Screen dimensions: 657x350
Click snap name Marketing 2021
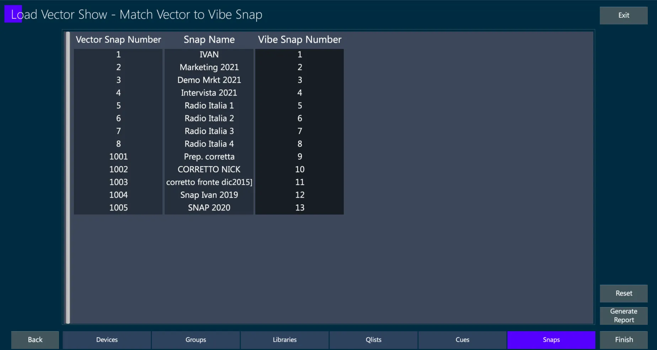click(209, 67)
